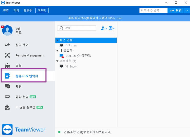Select 원격 제어 in the sidebar
The height and width of the screenshot is (137, 190).
coord(22,45)
